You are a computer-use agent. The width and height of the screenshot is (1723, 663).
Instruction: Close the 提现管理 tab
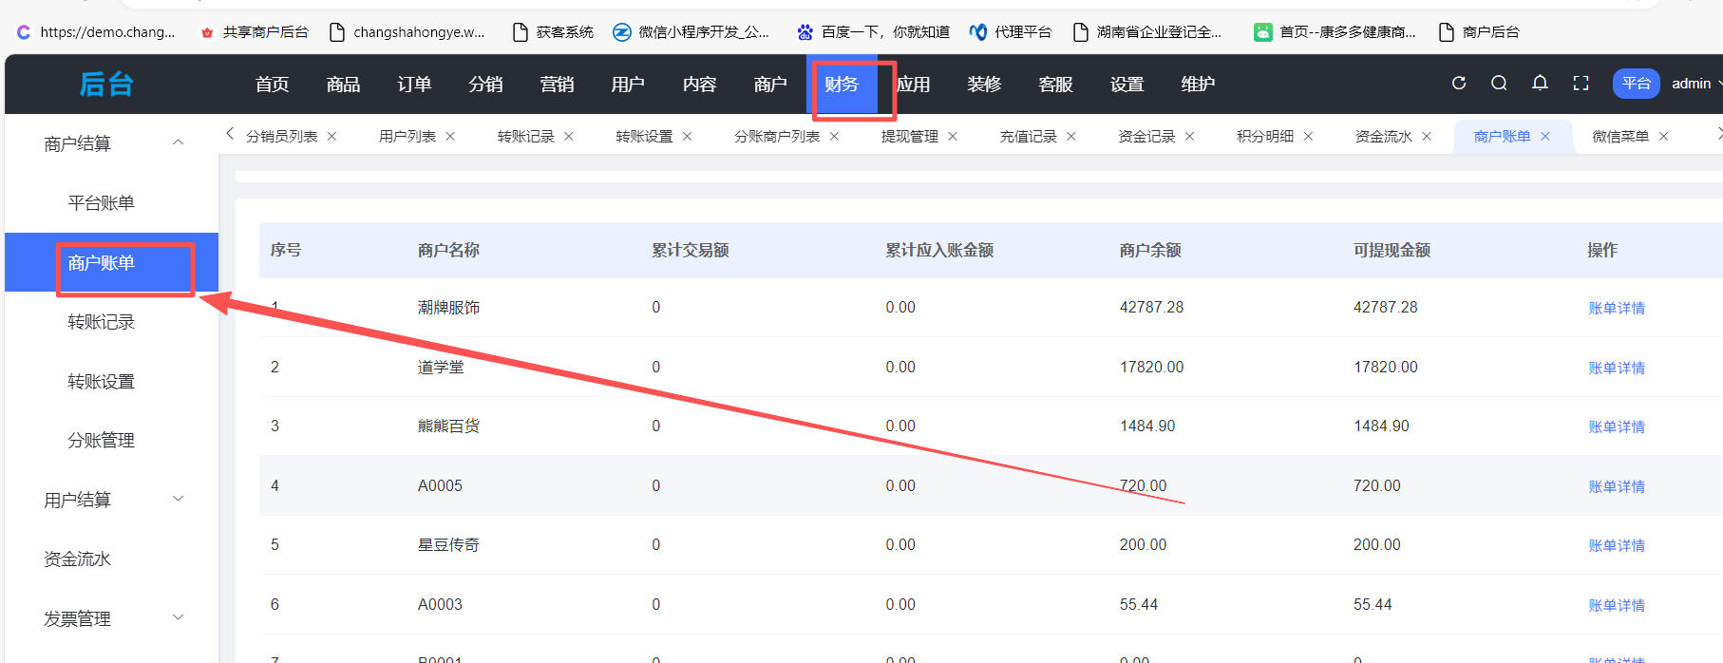pyautogui.click(x=953, y=137)
